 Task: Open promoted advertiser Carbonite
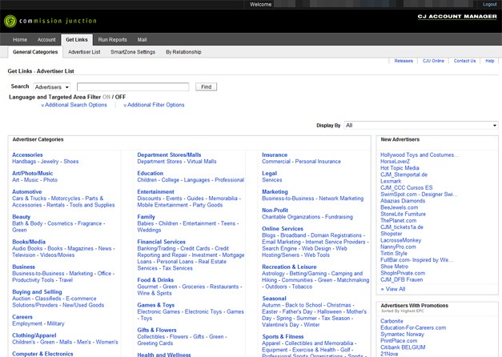click(392, 321)
